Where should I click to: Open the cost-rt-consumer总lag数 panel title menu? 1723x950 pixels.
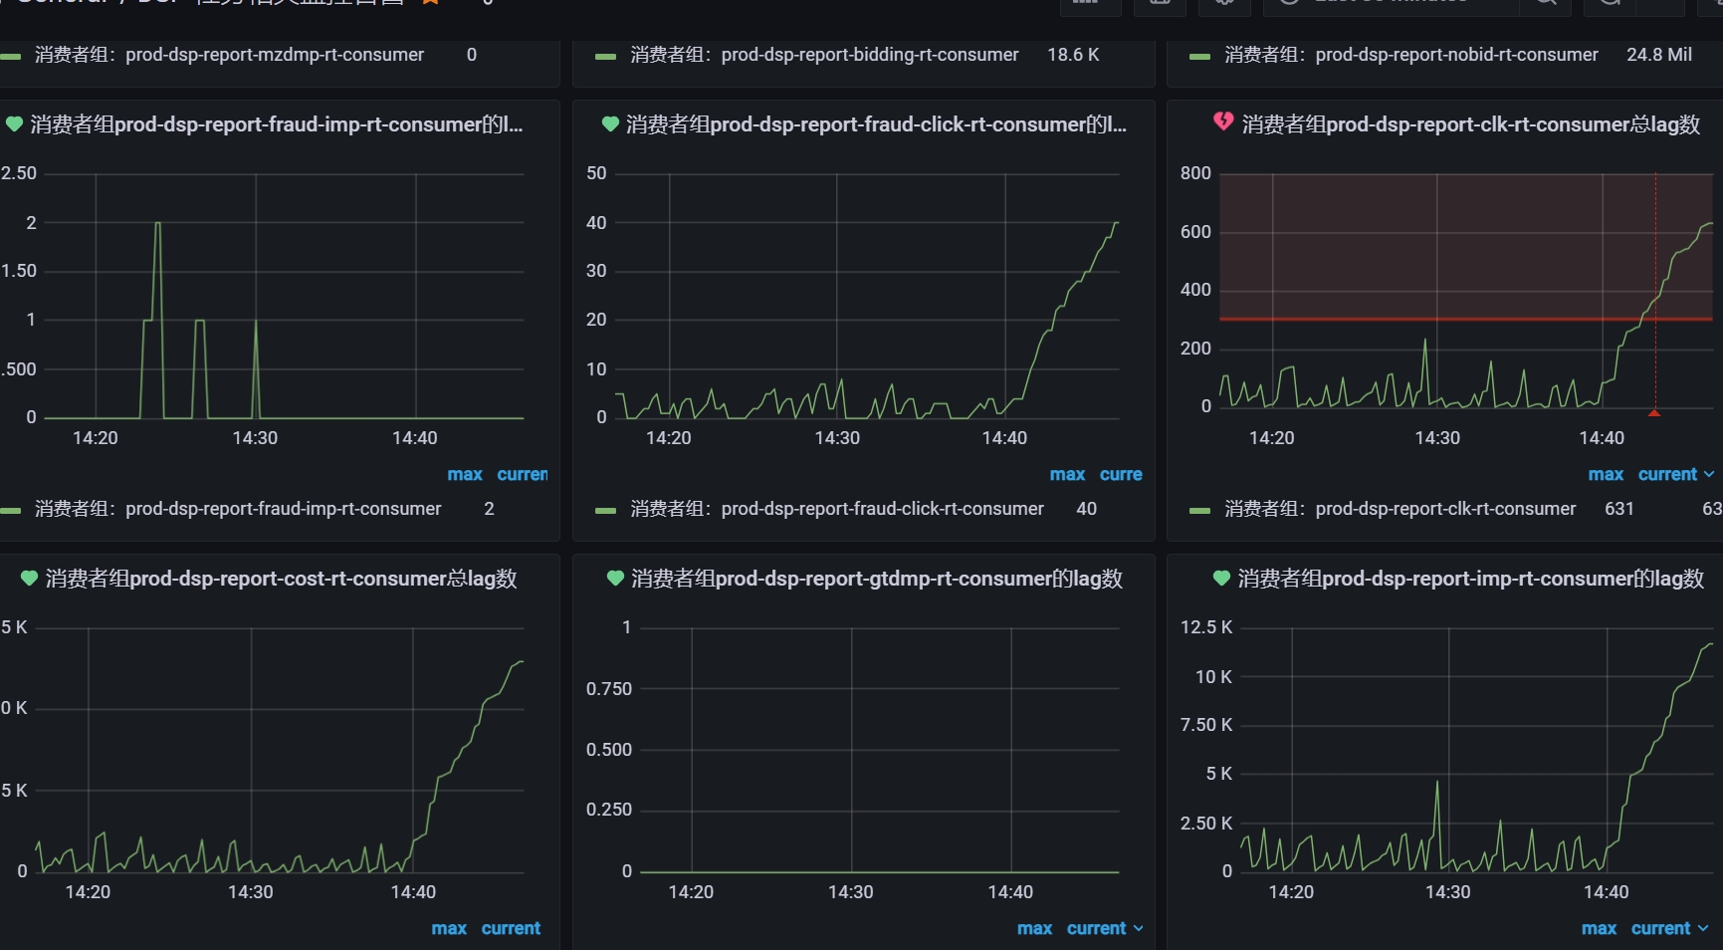coord(281,579)
